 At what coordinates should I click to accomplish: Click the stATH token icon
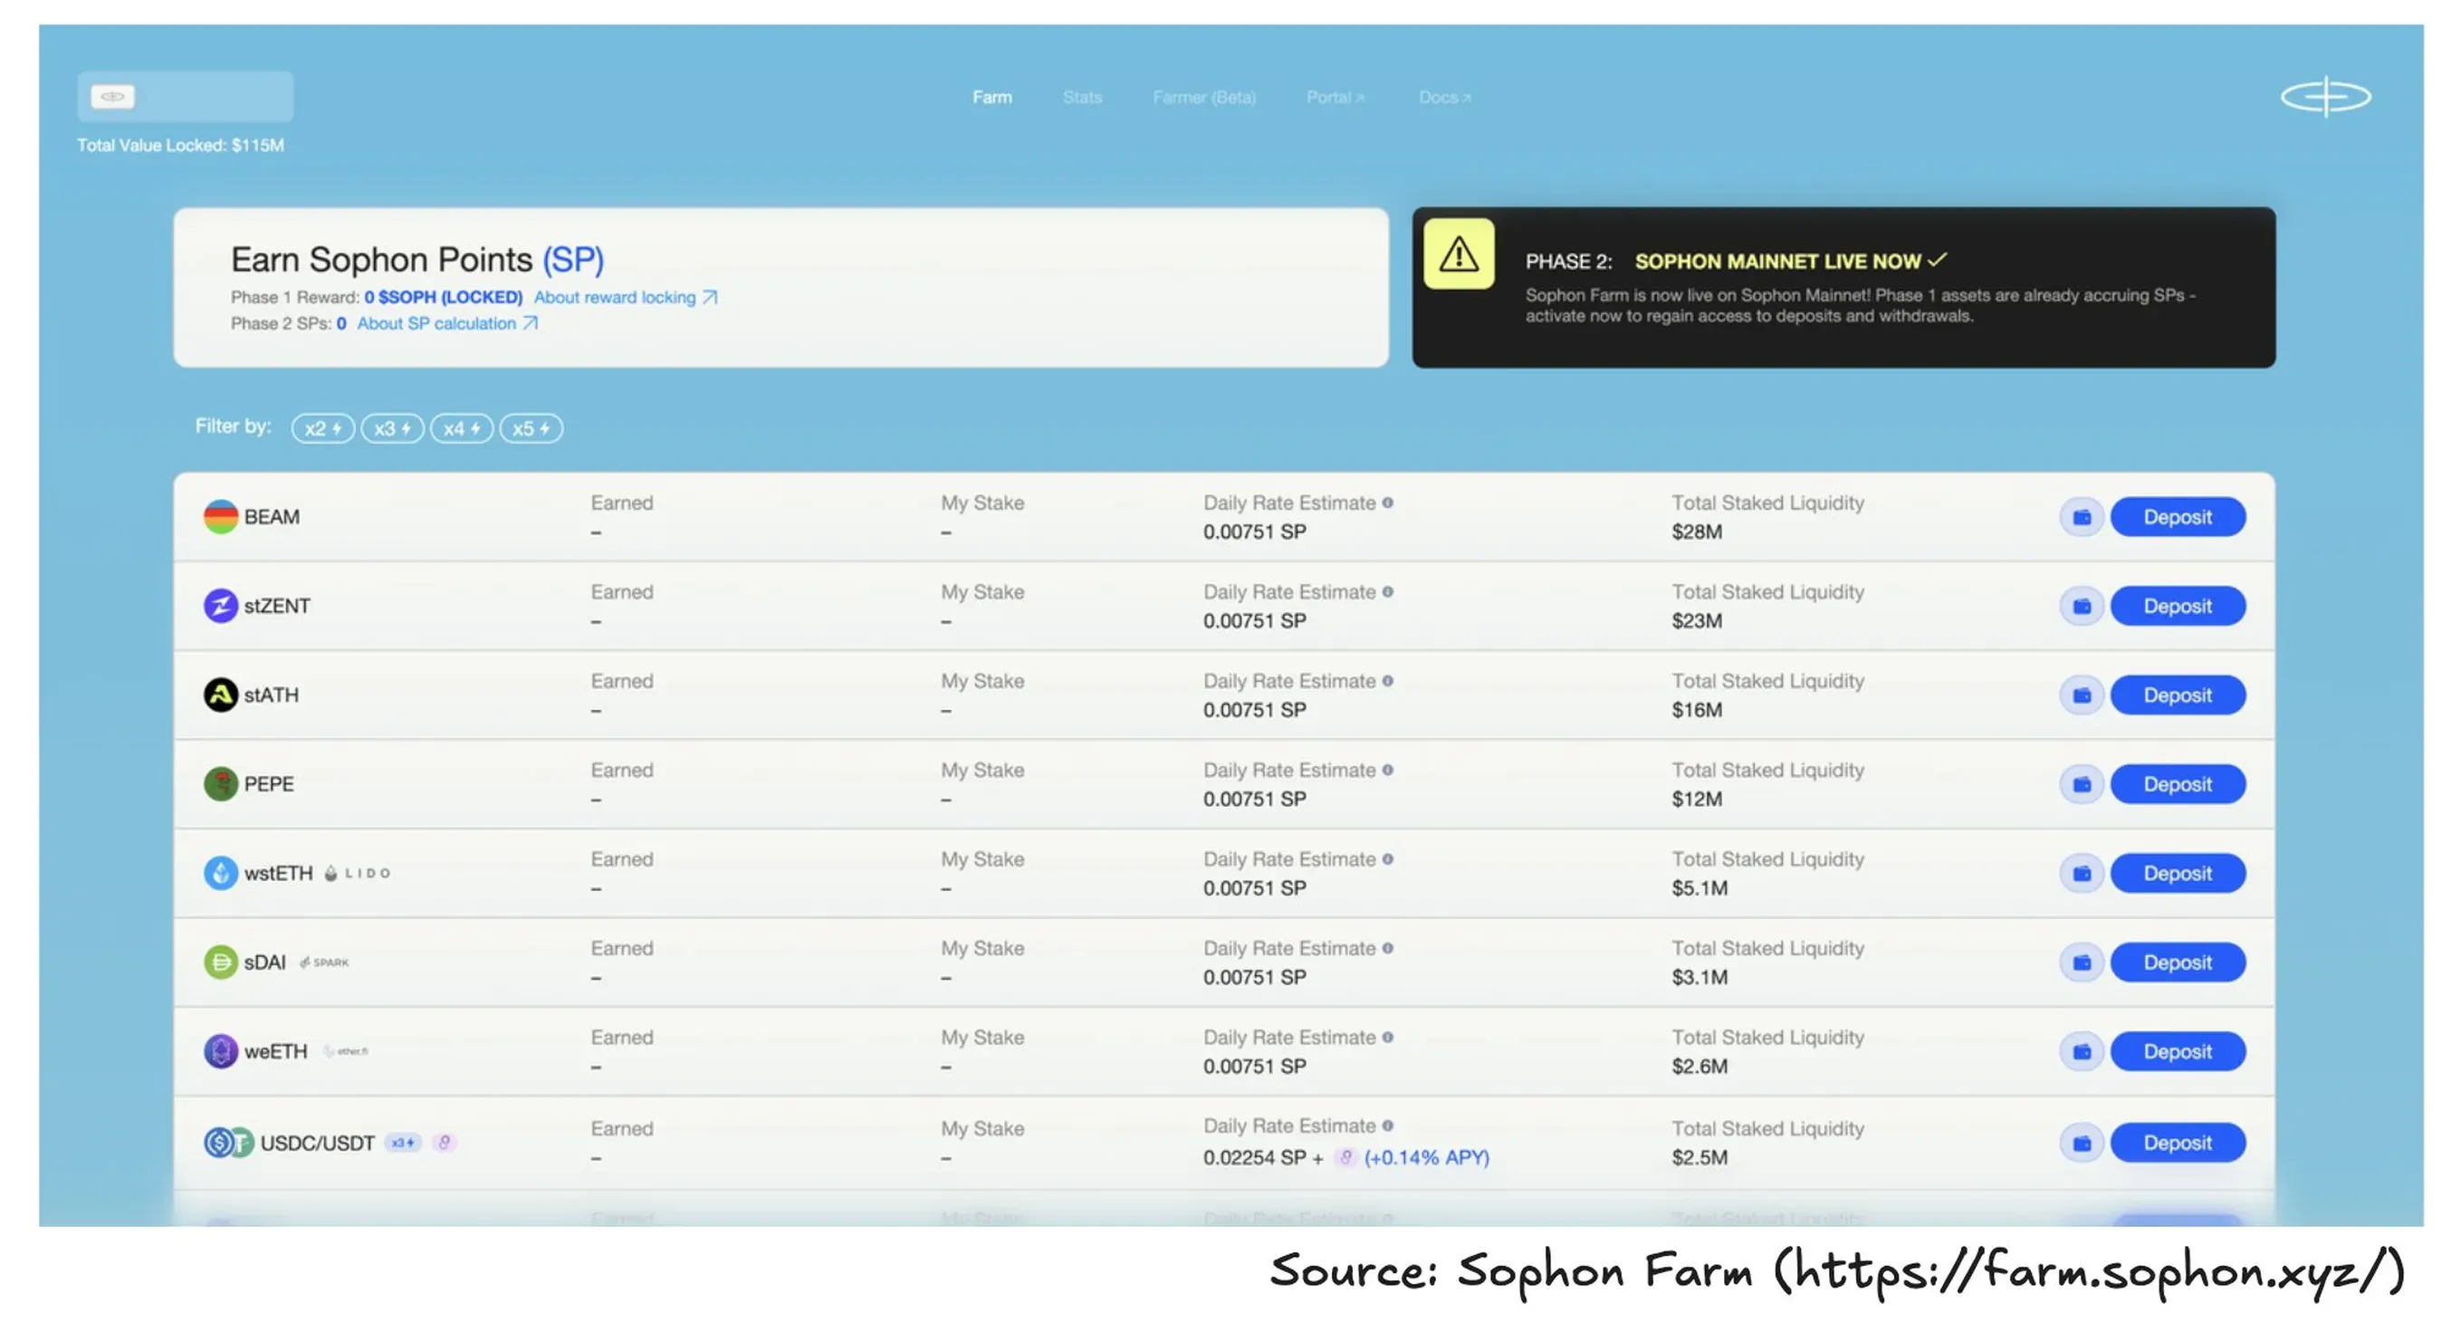point(221,695)
